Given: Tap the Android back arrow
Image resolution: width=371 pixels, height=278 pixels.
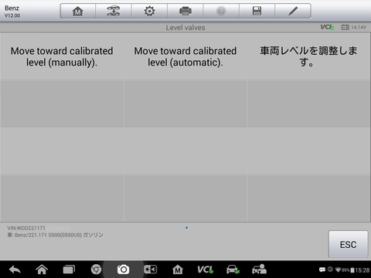Looking at the screenshot, I should (15, 270).
